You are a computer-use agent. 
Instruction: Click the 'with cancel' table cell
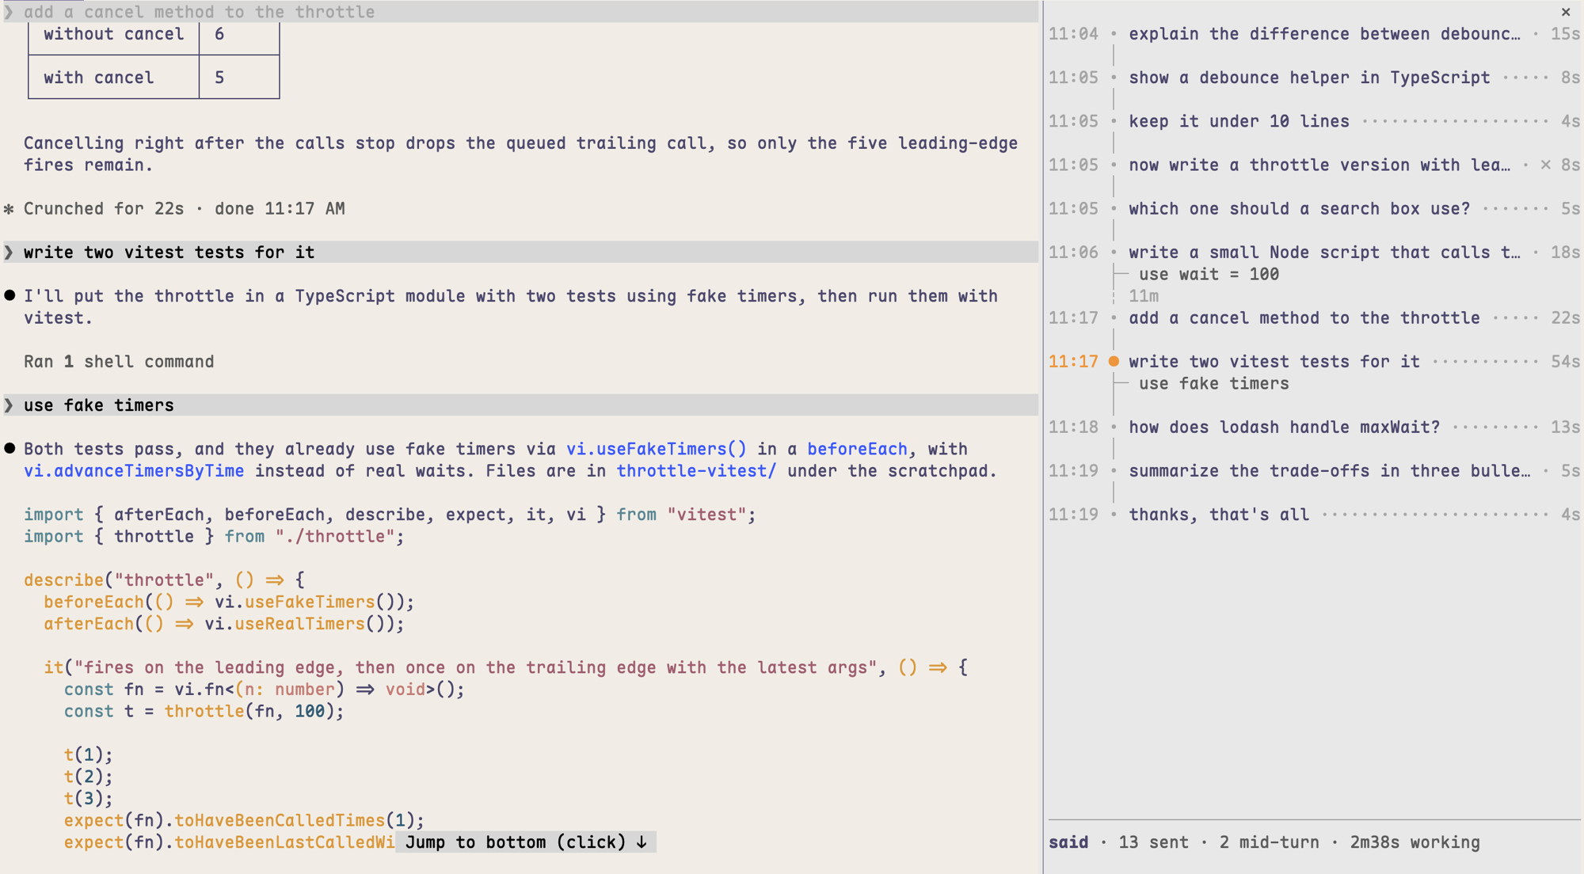pyautogui.click(x=113, y=78)
